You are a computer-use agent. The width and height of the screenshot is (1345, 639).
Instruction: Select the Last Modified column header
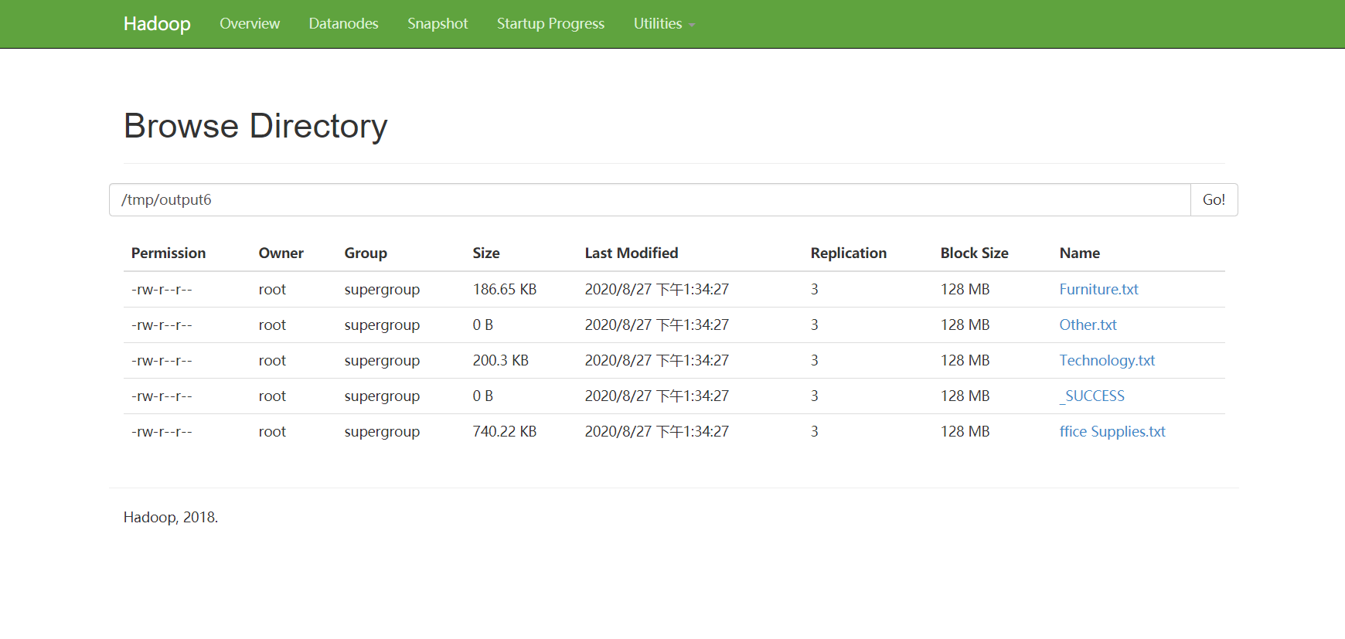pyautogui.click(x=632, y=253)
